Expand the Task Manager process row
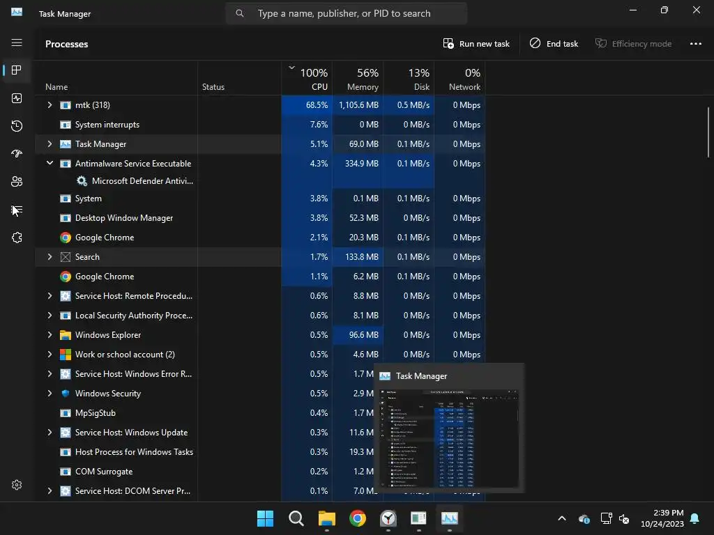 pyautogui.click(x=50, y=144)
